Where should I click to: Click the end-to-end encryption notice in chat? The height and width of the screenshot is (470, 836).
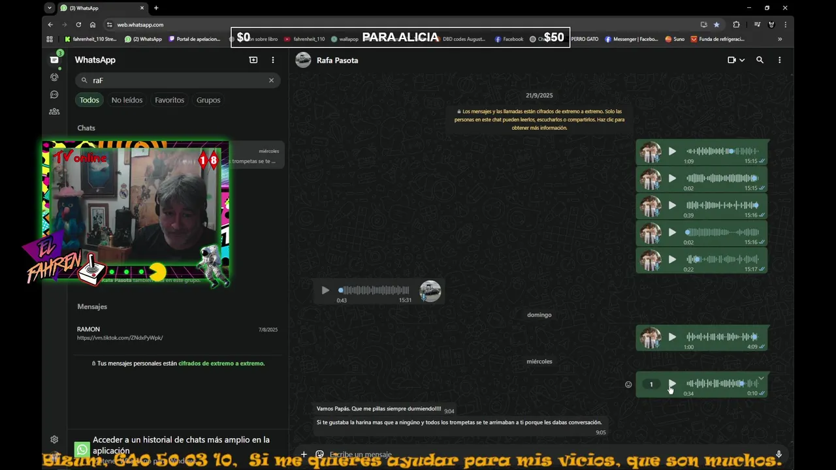pos(539,120)
